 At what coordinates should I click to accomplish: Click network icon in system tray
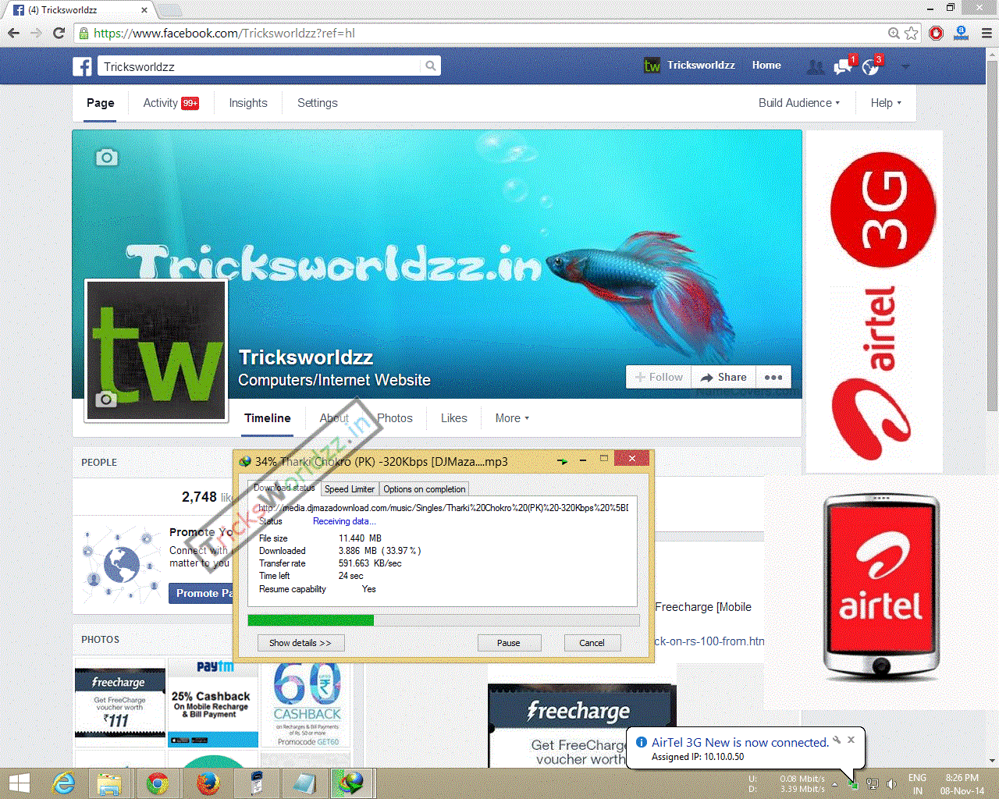click(x=873, y=783)
